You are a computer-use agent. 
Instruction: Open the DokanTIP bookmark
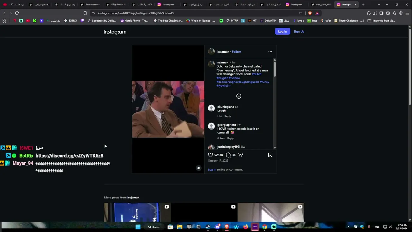268,21
